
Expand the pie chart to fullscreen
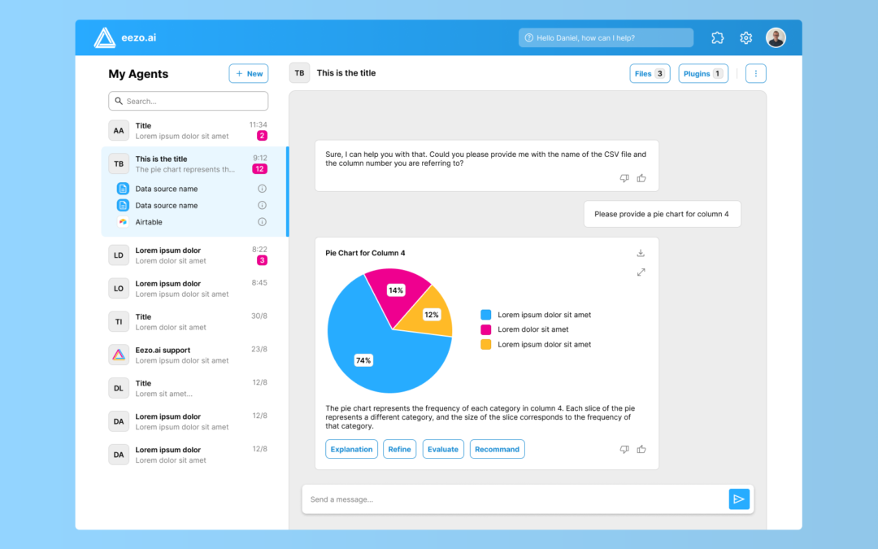tap(641, 272)
